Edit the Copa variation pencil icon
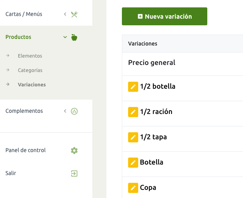The height and width of the screenshot is (198, 243). [x=133, y=188]
